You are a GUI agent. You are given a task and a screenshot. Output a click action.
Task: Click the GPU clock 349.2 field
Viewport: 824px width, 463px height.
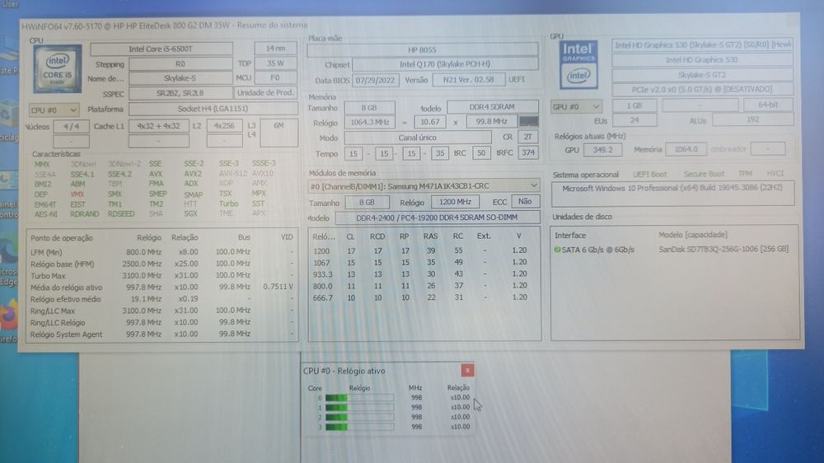602,150
